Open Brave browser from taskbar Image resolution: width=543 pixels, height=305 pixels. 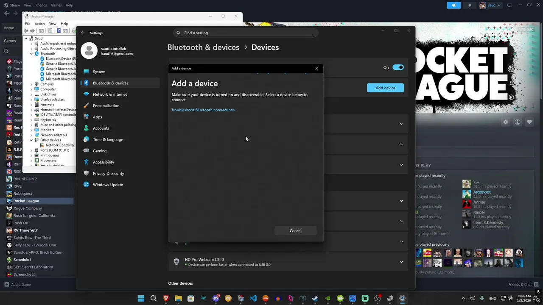[x=166, y=298]
